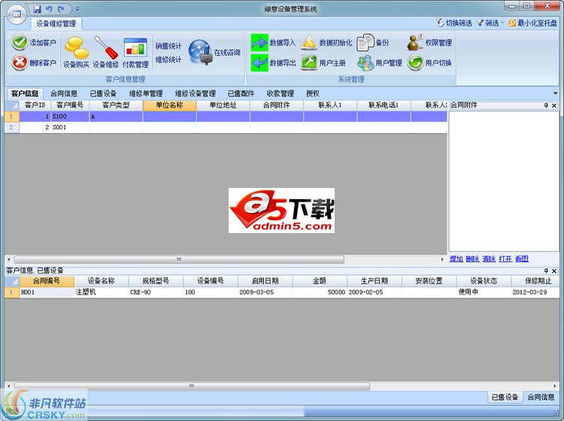Open 权限管理 user icon

click(415, 42)
